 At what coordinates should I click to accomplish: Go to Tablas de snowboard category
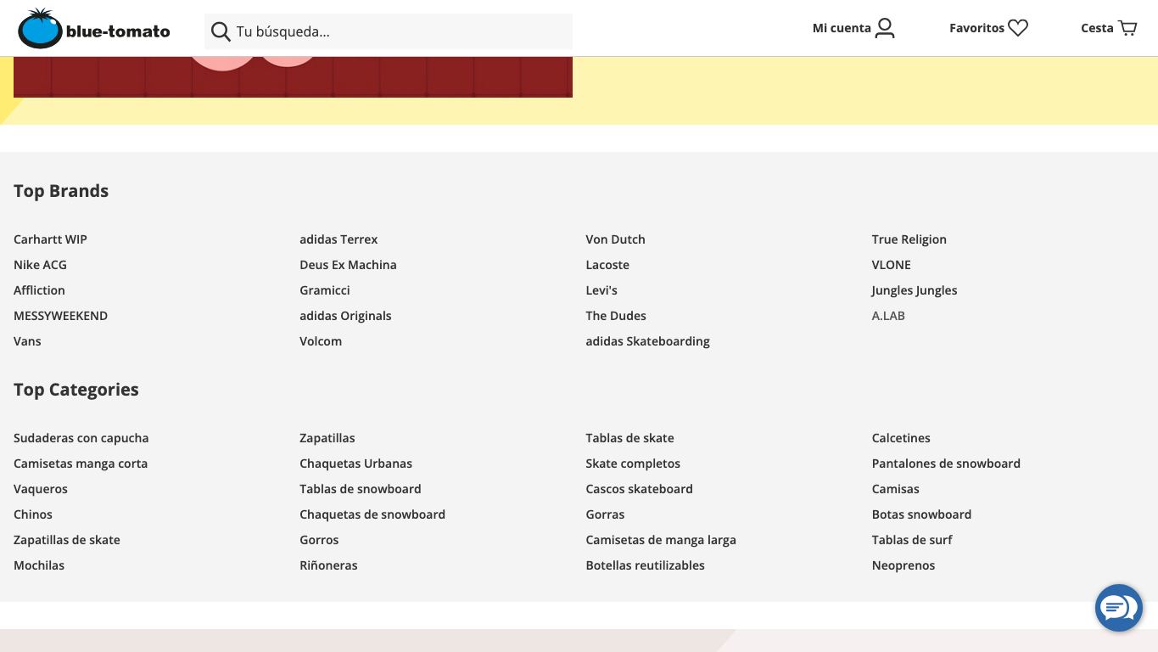(361, 489)
